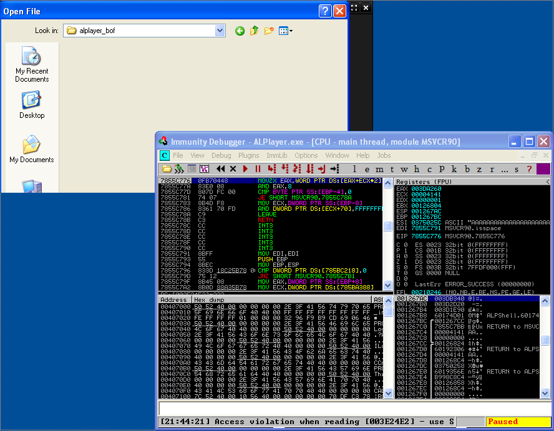Click the cyan C CPU window icon
Screen dimensions: 554x431
[x=164, y=155]
